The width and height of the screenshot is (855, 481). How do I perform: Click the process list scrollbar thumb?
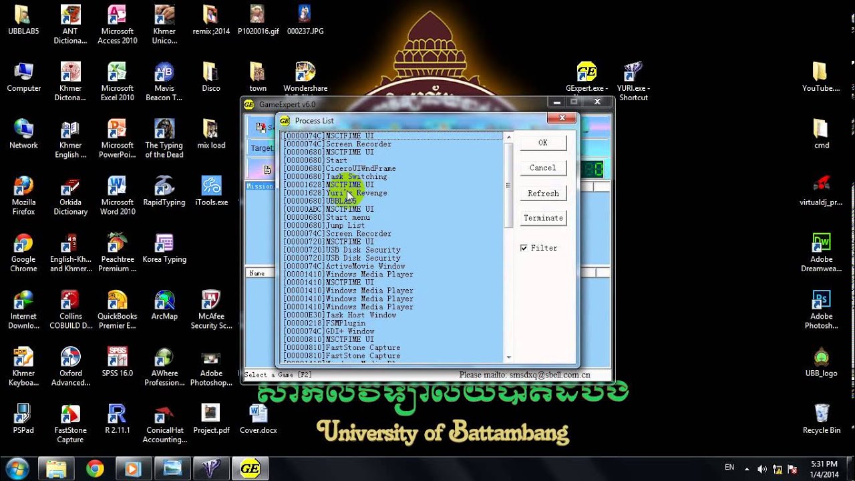508,185
